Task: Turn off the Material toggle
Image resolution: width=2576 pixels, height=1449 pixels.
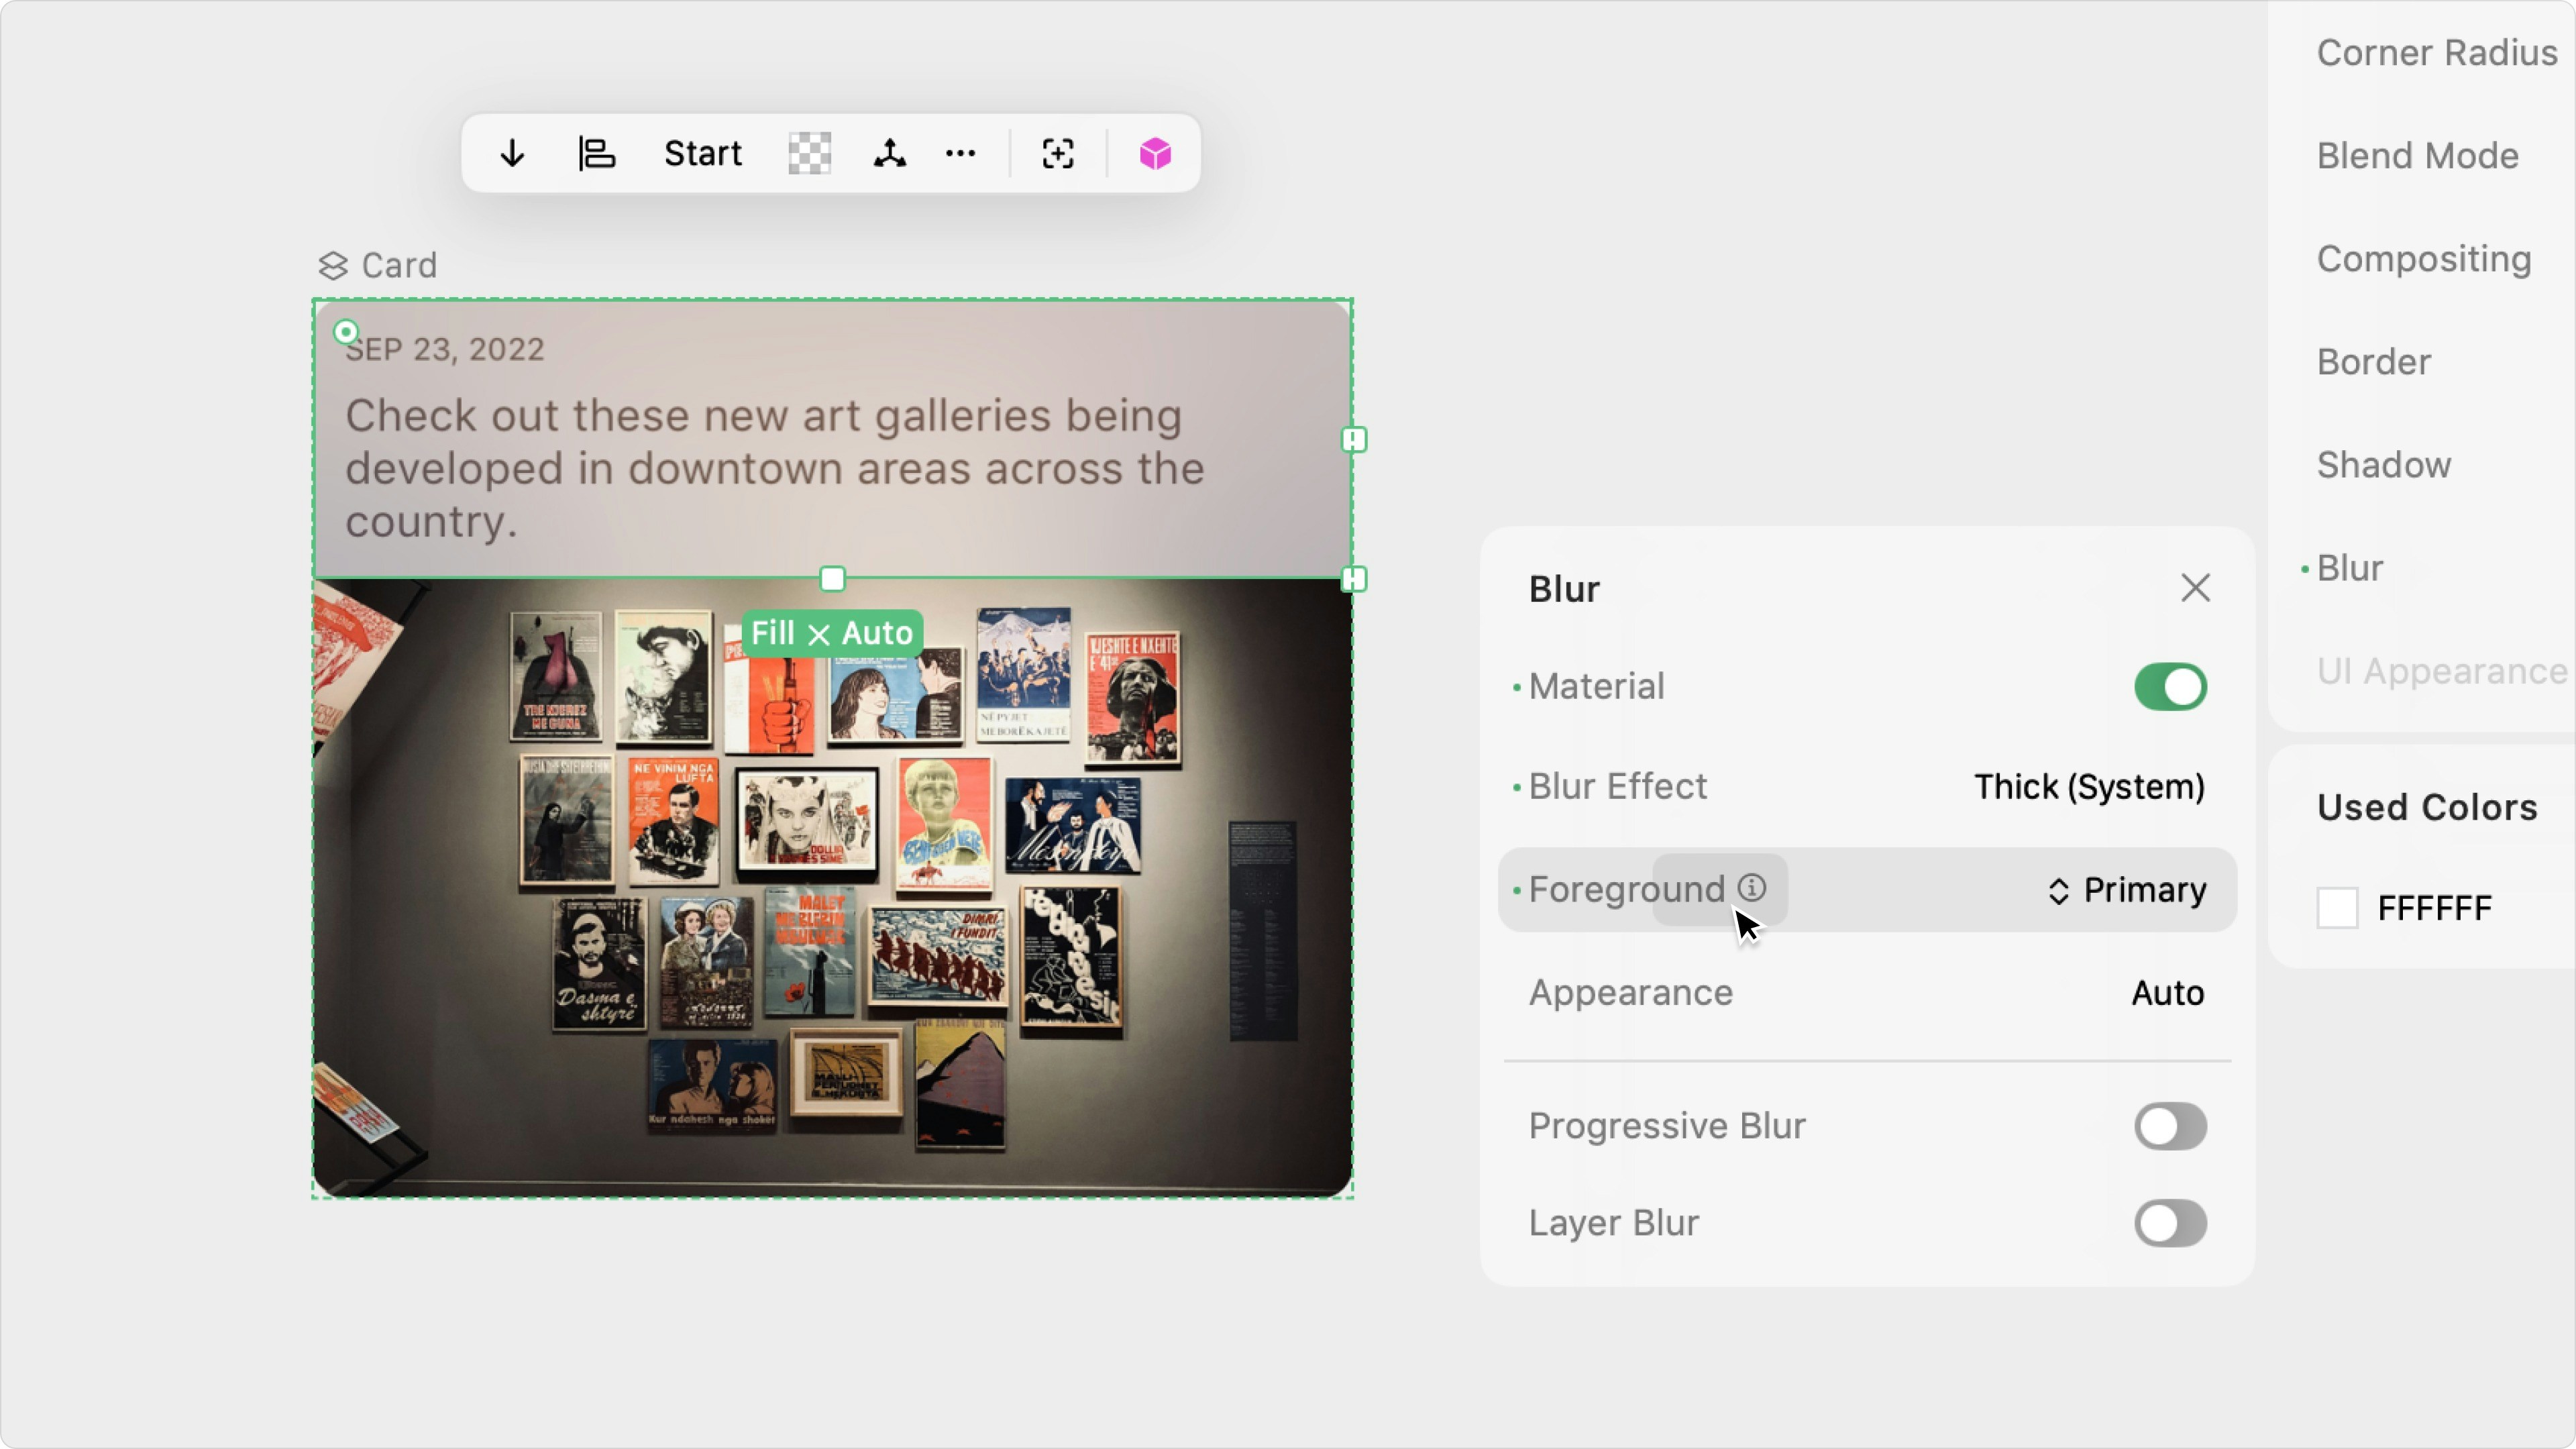Action: coord(2170,687)
